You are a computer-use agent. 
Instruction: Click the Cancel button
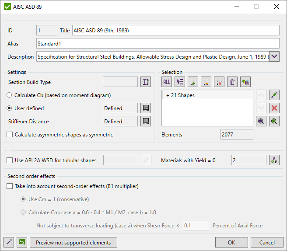click(267, 243)
